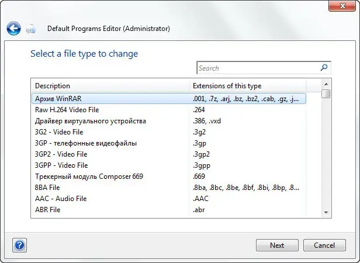Focus the Search input field
Screen dimensions: 360x263
coord(258,68)
